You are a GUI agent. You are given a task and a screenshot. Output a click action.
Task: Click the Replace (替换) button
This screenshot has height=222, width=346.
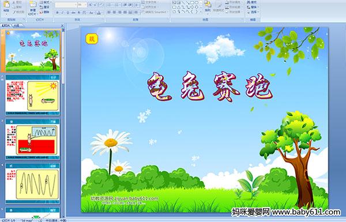[x=252, y=7]
